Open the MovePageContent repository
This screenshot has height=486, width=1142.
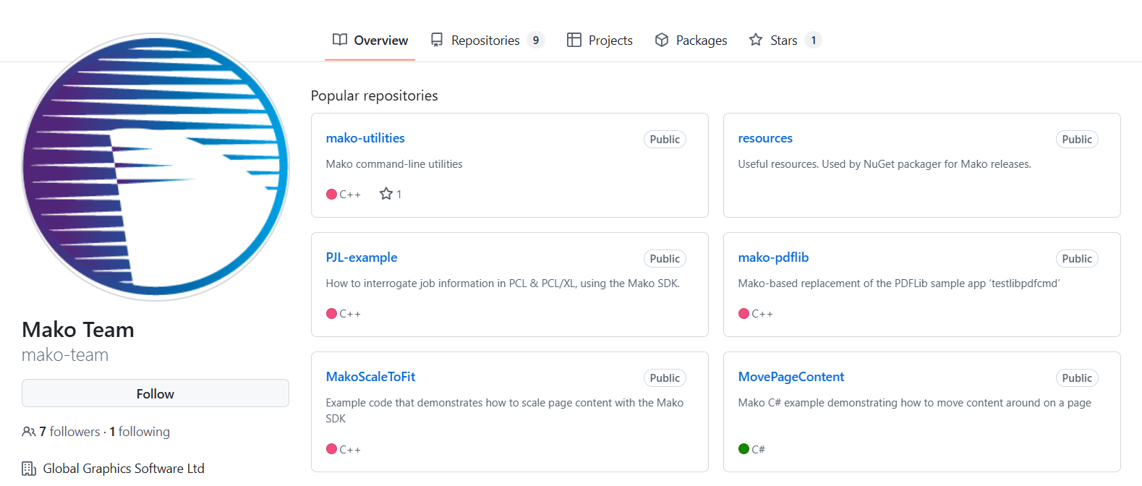click(x=791, y=377)
